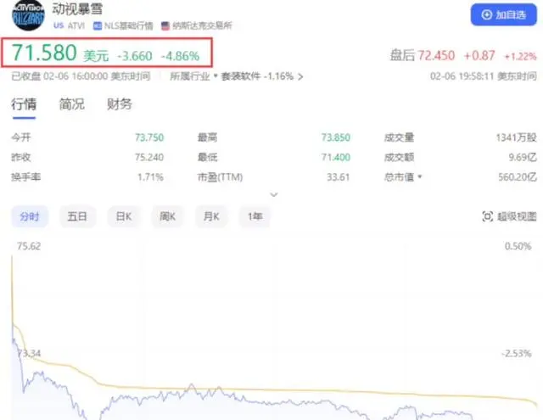This screenshot has height=420, width=543.
Task: Click ticker symbol ATVI
Action: point(76,25)
